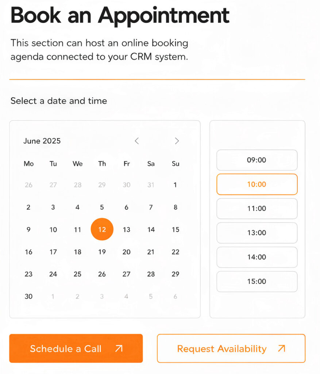Go to the previous month chevron
Screen dimensions: 320x374
(137, 141)
